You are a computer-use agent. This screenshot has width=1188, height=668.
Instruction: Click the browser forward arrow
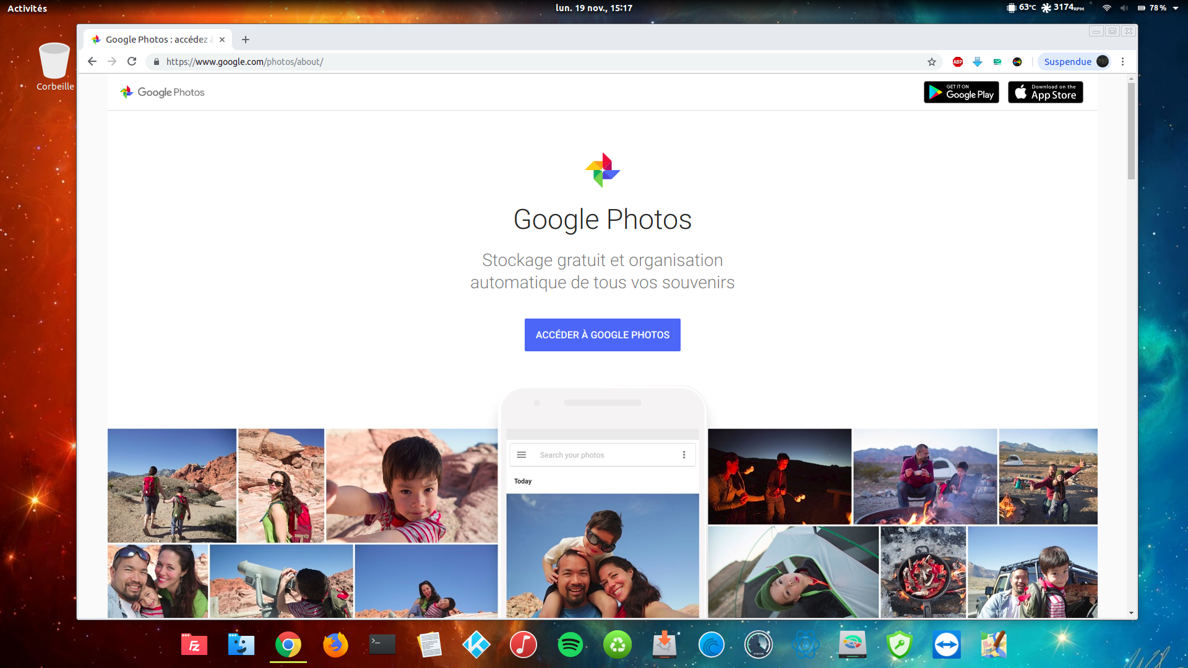[x=112, y=61]
